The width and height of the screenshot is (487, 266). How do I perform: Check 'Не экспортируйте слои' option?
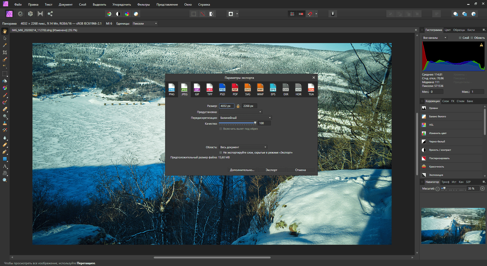click(221, 153)
